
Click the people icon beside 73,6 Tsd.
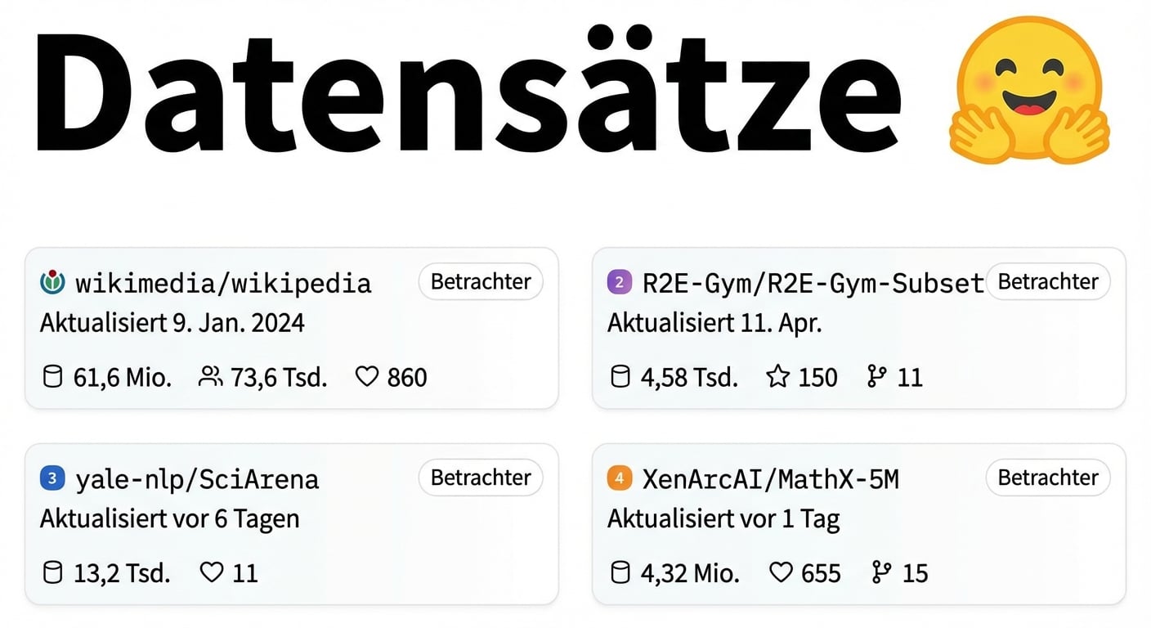point(210,377)
